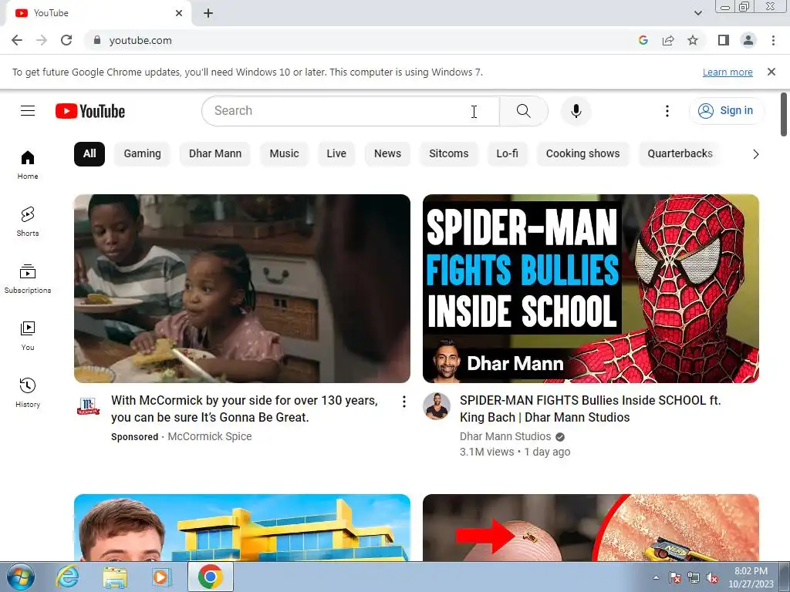The width and height of the screenshot is (790, 592).
Task: Select the All filter chip
Action: pos(89,153)
